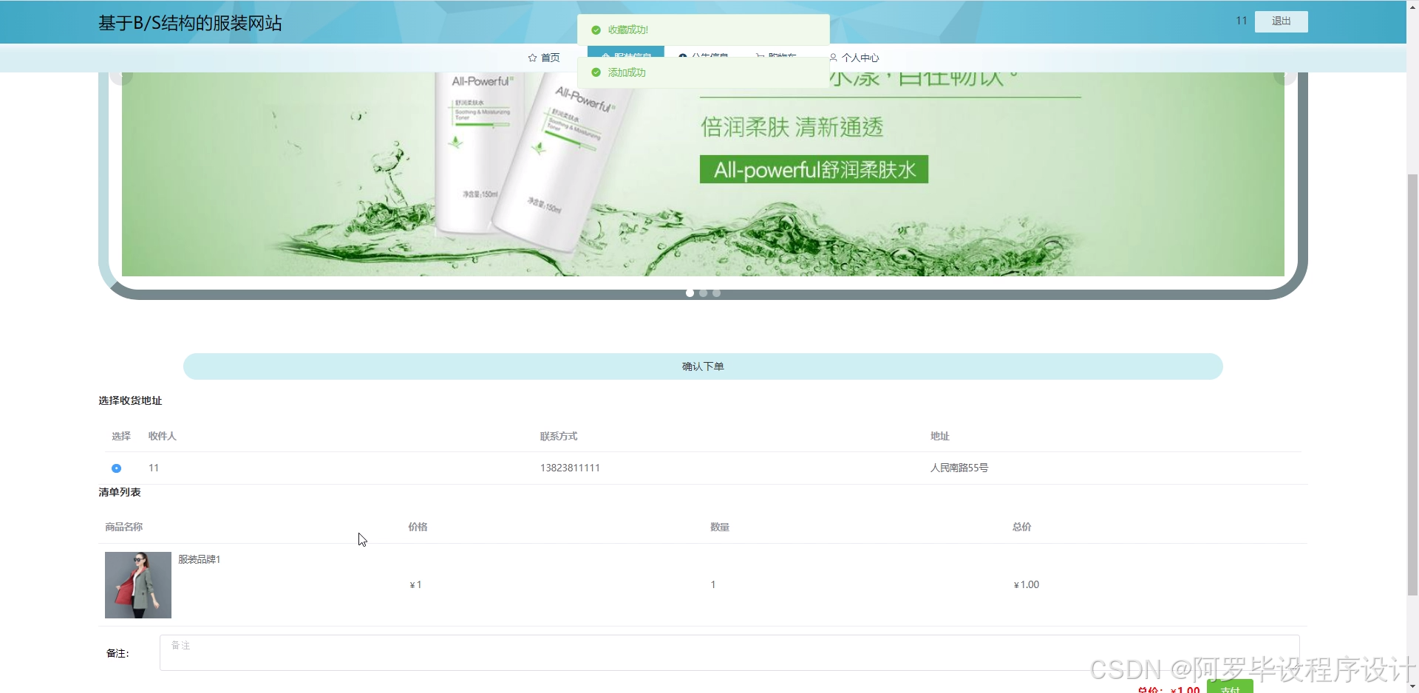
Task: Click the 数量 column header
Action: (x=720, y=527)
